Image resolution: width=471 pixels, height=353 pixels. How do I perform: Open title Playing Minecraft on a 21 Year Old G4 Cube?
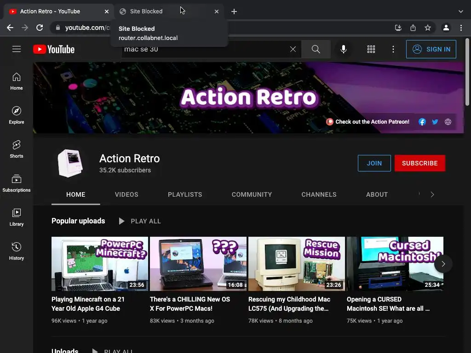(88, 304)
